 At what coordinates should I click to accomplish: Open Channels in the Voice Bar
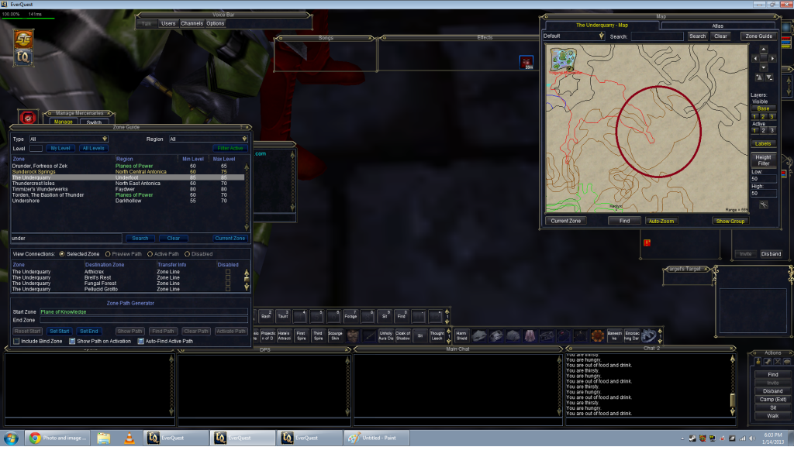click(192, 24)
